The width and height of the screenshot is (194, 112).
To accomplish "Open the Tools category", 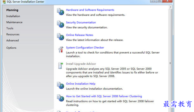I will [10, 28].
